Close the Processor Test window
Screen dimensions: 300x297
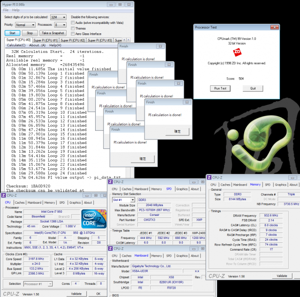pos(274,27)
